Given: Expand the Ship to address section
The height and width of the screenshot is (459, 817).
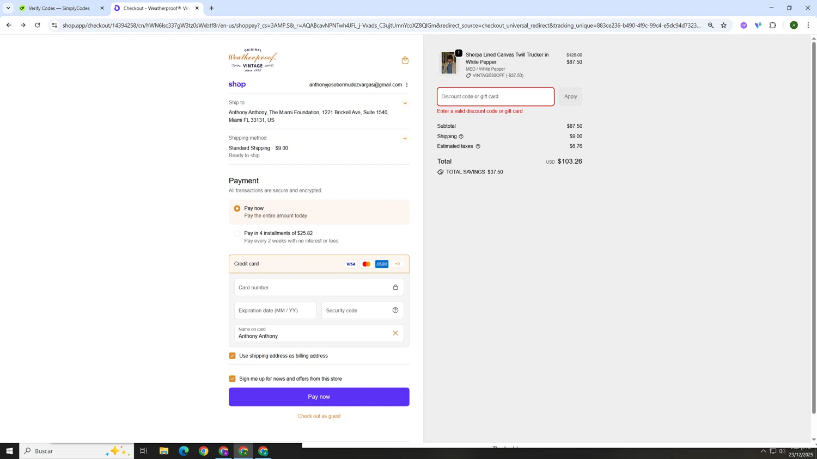Looking at the screenshot, I should pos(405,103).
